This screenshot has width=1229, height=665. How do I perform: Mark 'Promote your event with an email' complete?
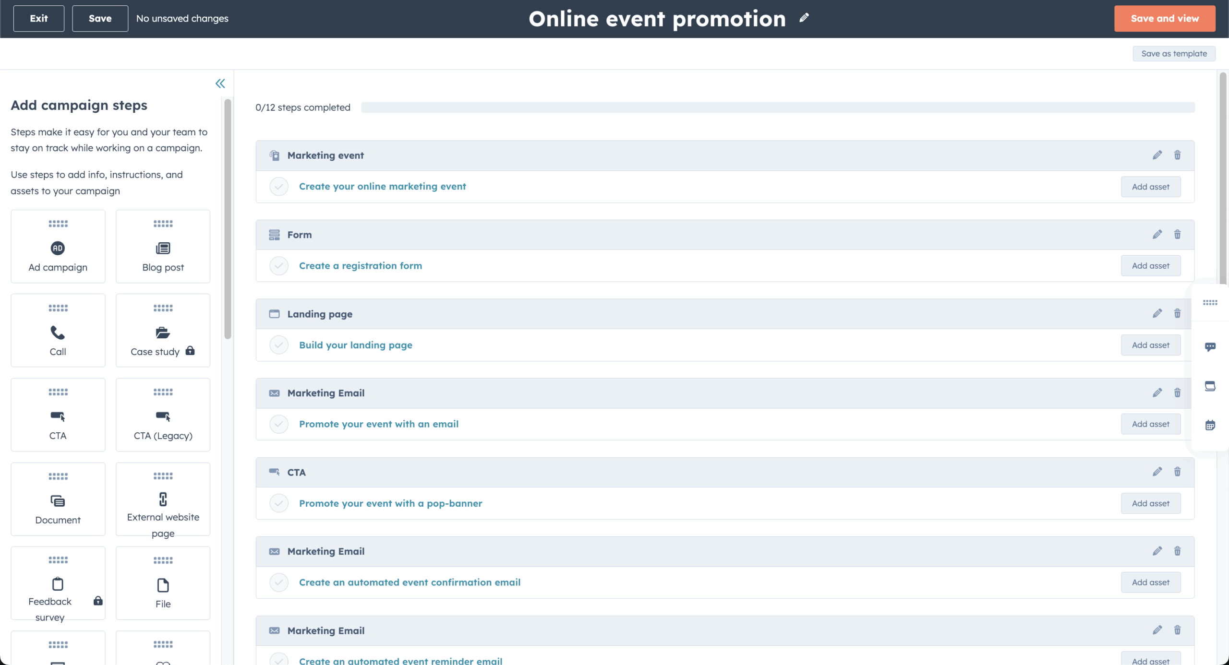[279, 424]
